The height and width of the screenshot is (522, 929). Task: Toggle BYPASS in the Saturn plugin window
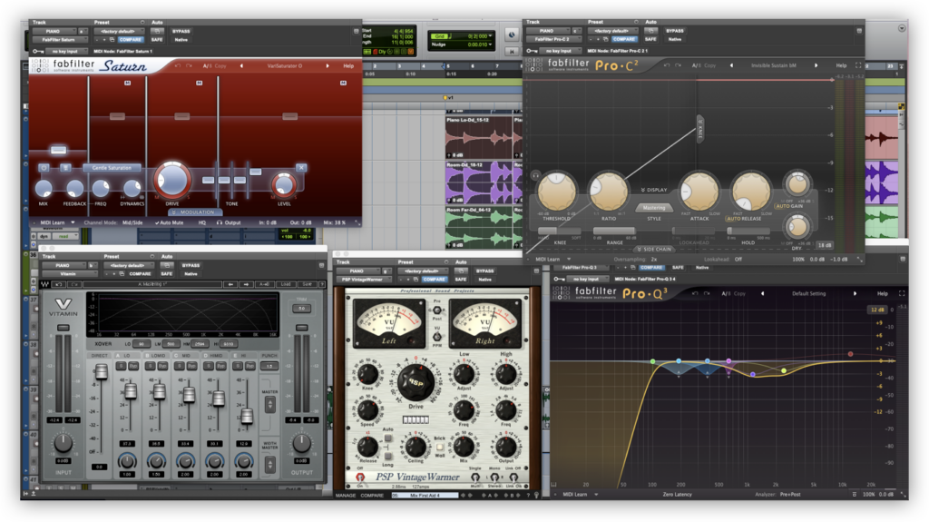tap(181, 32)
